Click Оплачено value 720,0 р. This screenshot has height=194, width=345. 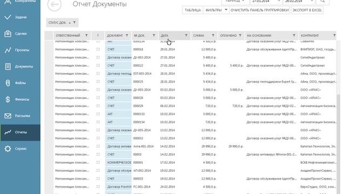point(238,106)
